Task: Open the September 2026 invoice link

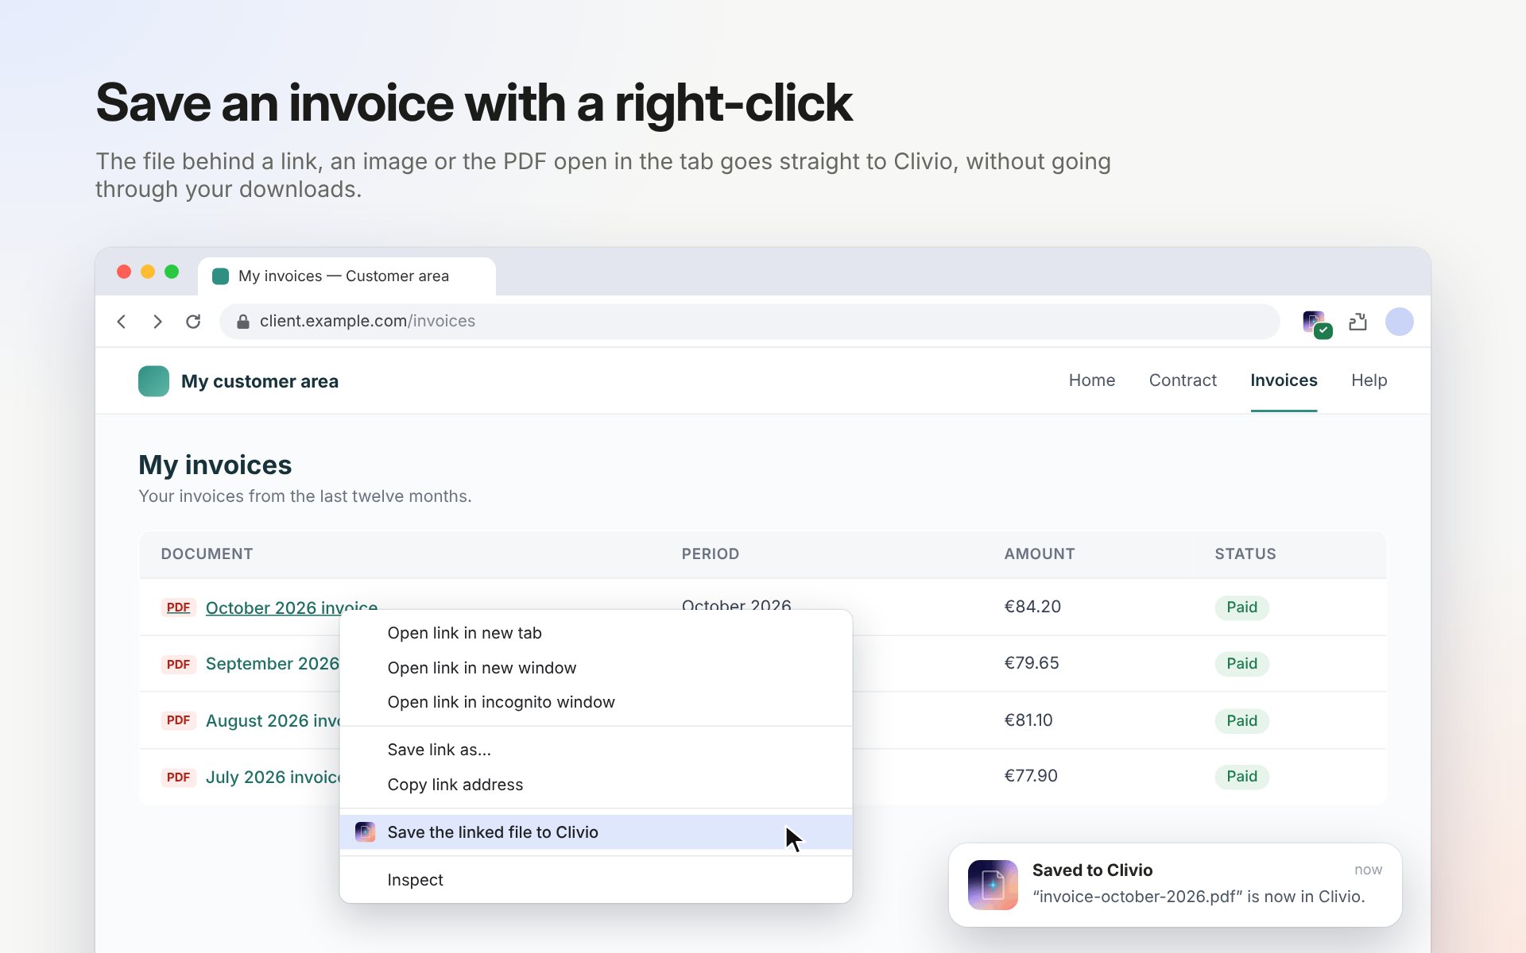Action: [273, 664]
